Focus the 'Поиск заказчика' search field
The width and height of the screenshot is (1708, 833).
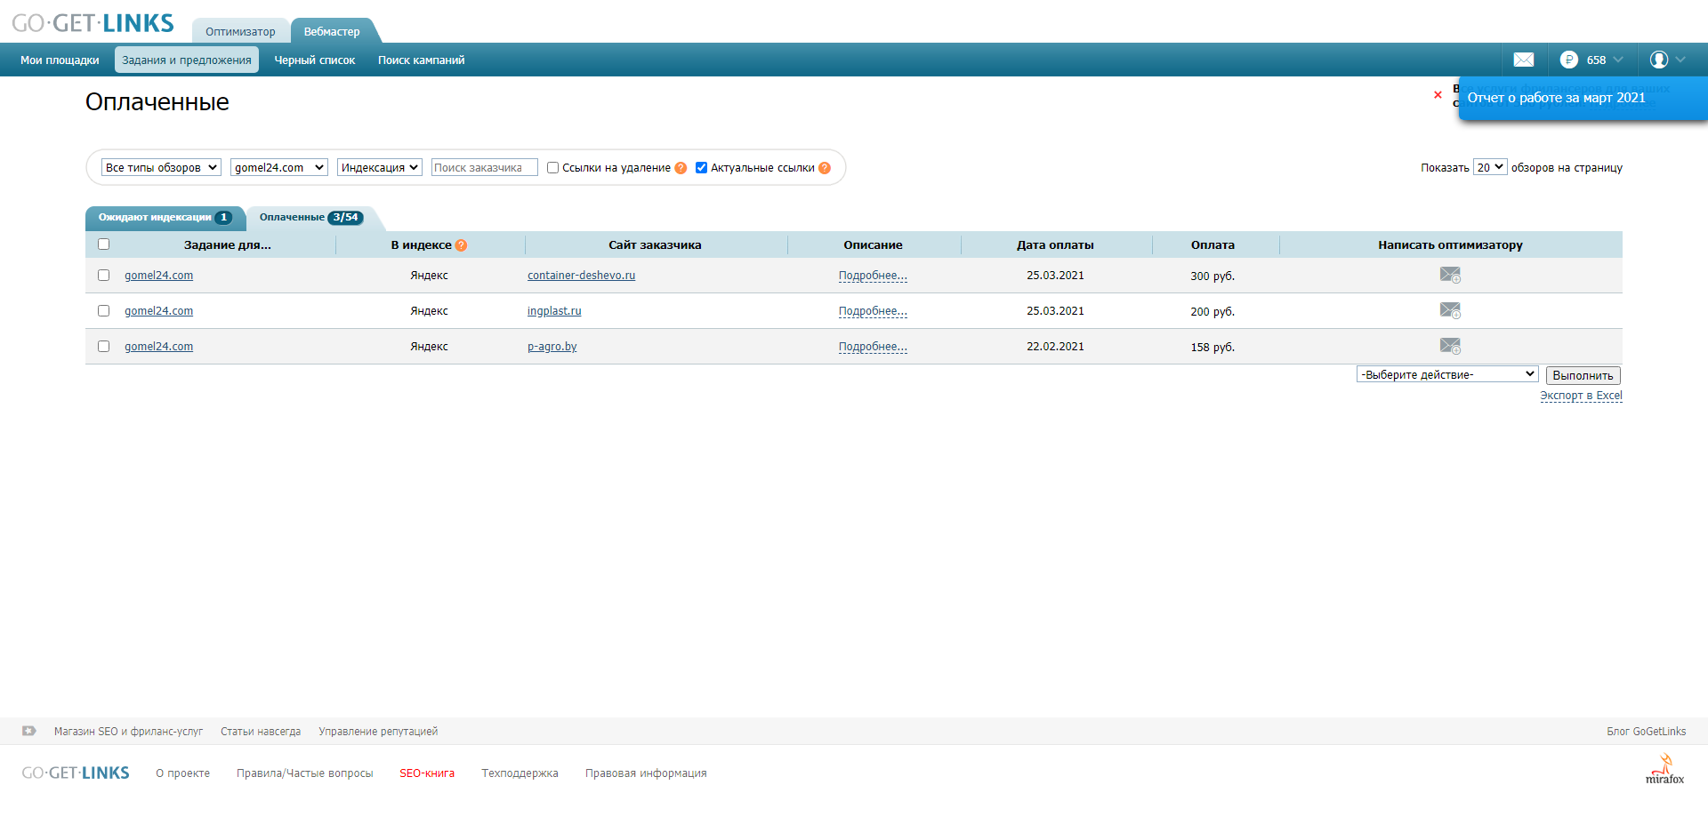coord(484,167)
